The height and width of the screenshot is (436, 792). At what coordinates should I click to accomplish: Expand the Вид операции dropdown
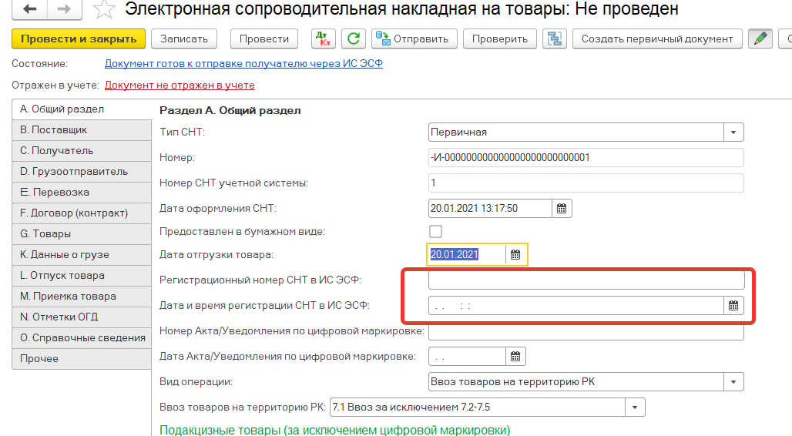click(x=733, y=382)
